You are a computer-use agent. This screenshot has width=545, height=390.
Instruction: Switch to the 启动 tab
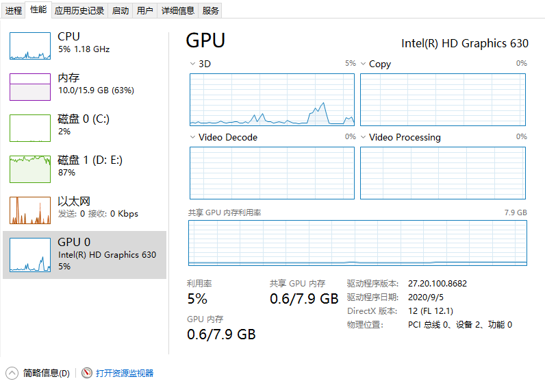(121, 11)
